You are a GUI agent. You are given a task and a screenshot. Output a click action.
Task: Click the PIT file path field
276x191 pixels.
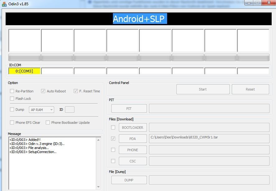tap(209, 109)
